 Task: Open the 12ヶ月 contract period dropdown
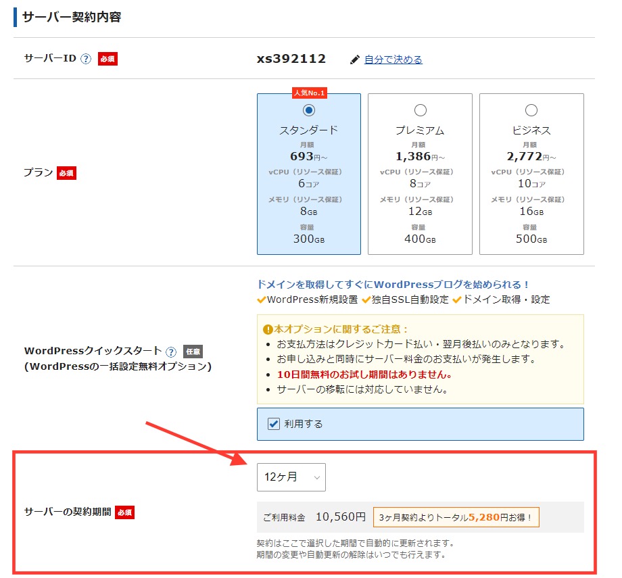tap(291, 477)
